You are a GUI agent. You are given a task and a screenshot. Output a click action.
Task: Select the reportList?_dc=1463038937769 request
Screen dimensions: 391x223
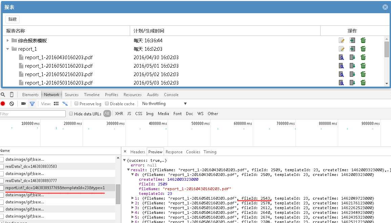pyautogui.click(x=55, y=188)
